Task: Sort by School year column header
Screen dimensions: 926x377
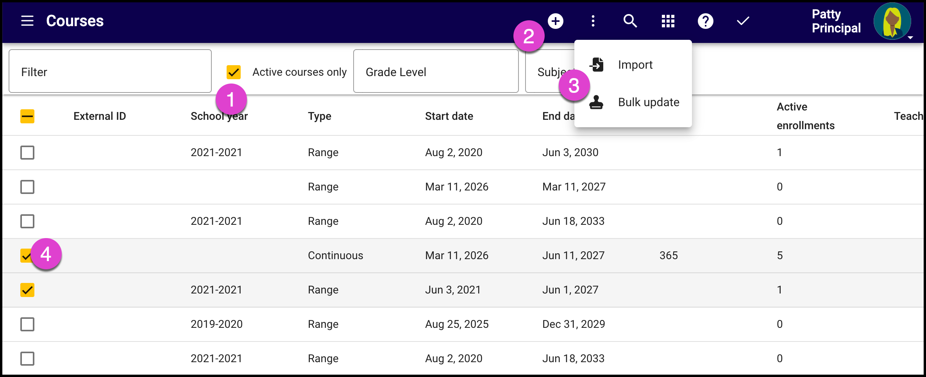Action: [219, 116]
